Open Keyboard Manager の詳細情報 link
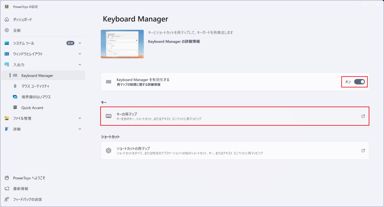Image resolution: width=384 pixels, height=207 pixels. [x=174, y=42]
